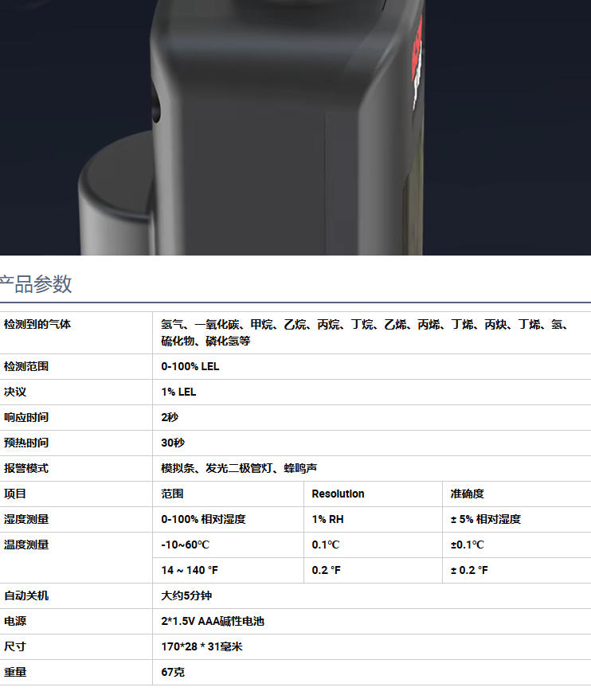The image size is (591, 691).
Task: Click the 预热时间 row label
Action: tap(26, 443)
